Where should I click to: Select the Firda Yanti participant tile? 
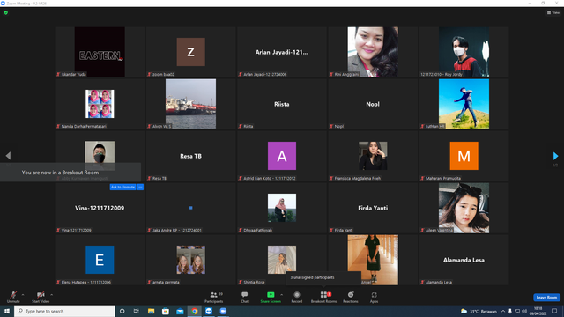click(373, 208)
